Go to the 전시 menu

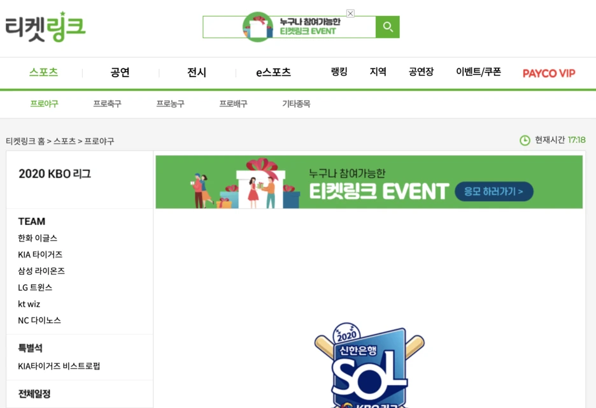[197, 72]
